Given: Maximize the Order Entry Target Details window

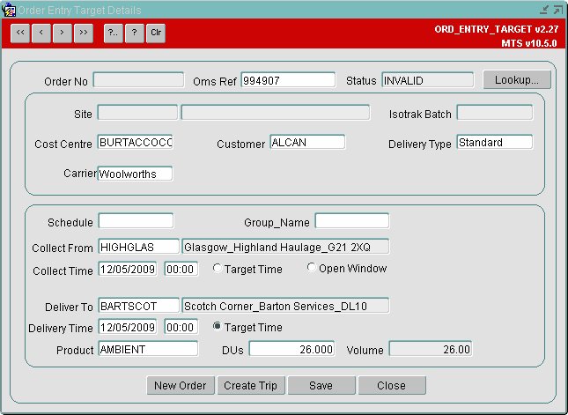Looking at the screenshot, I should click(x=557, y=10).
